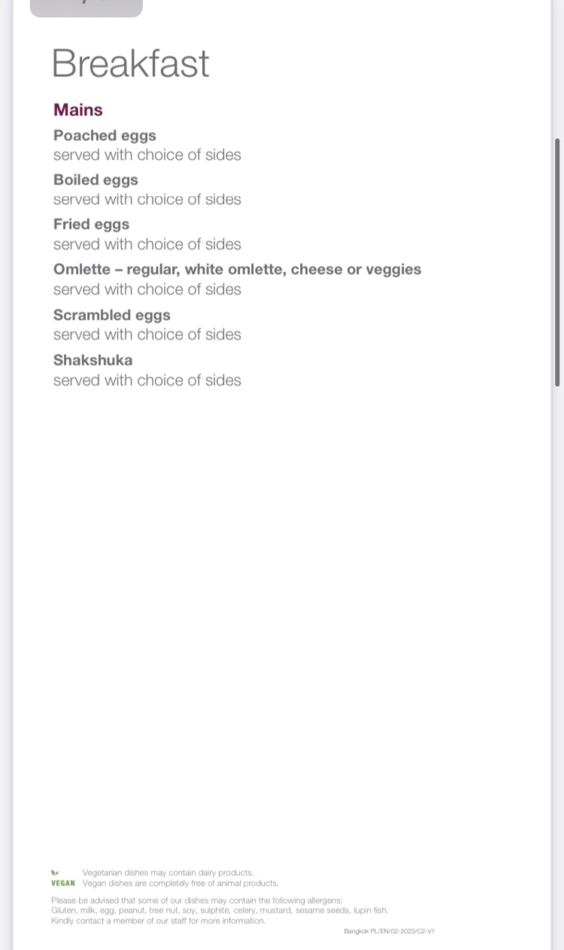Click the green vegetarian leaf icon
564x950 pixels.
(55, 873)
